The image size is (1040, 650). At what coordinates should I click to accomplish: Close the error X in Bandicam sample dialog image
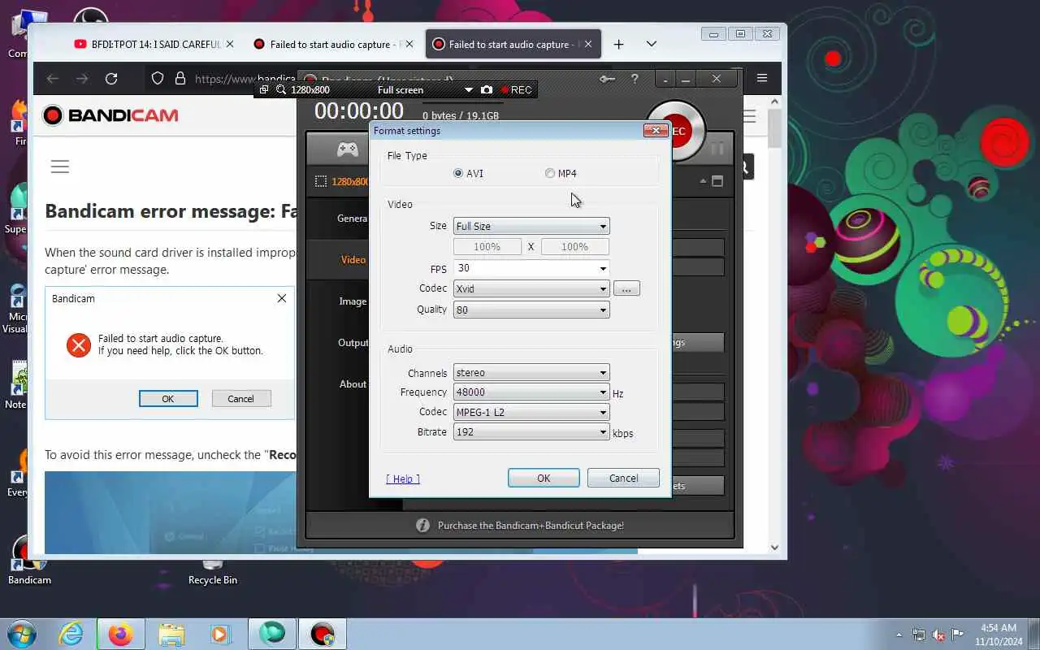click(x=282, y=298)
